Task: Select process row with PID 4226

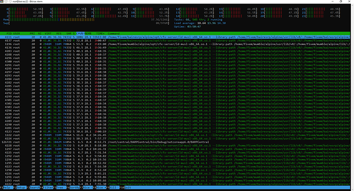Action: coord(175,174)
